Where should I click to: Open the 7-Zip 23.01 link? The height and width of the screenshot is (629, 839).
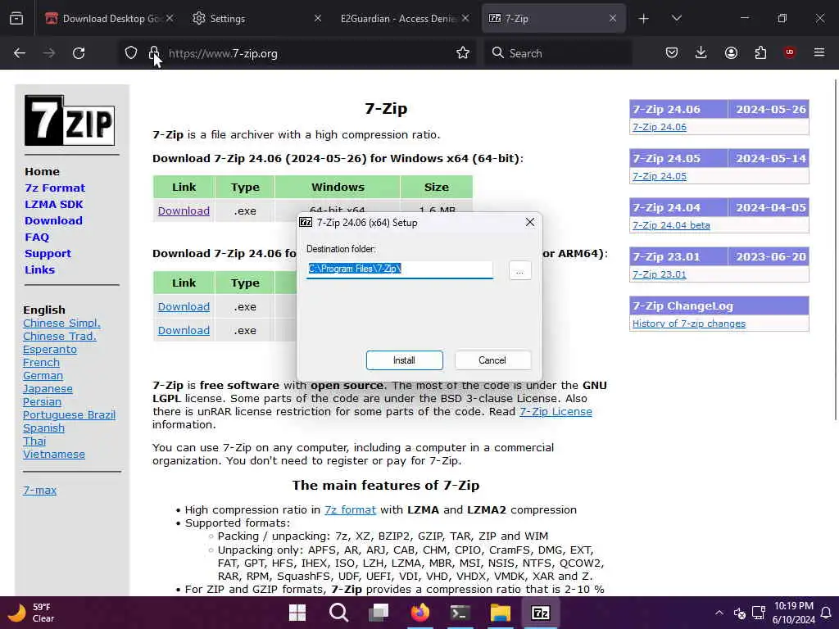(x=660, y=274)
